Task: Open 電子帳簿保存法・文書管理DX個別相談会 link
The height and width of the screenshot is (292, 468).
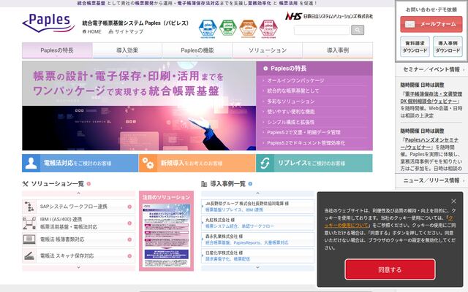Action: (x=431, y=97)
